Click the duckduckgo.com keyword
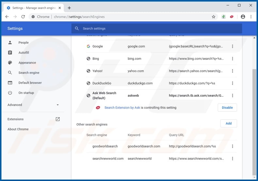 coord(140,83)
